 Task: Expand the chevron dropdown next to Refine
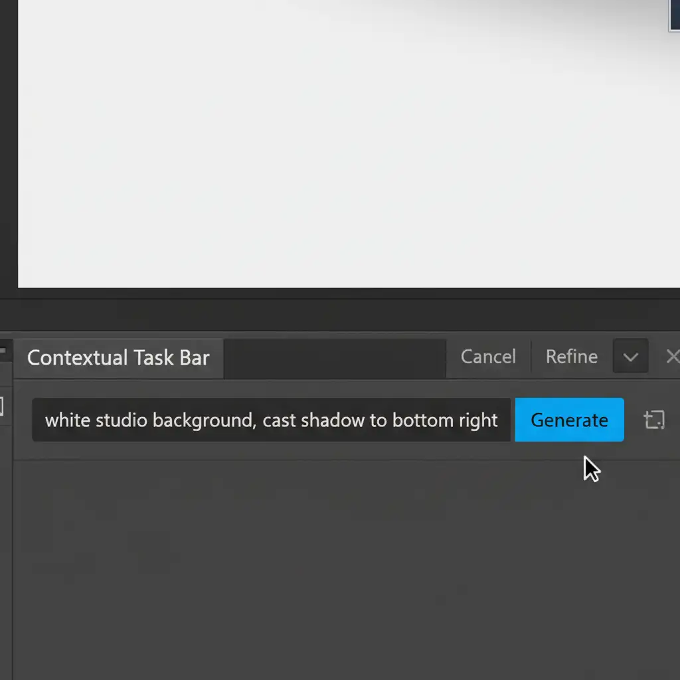(x=630, y=357)
